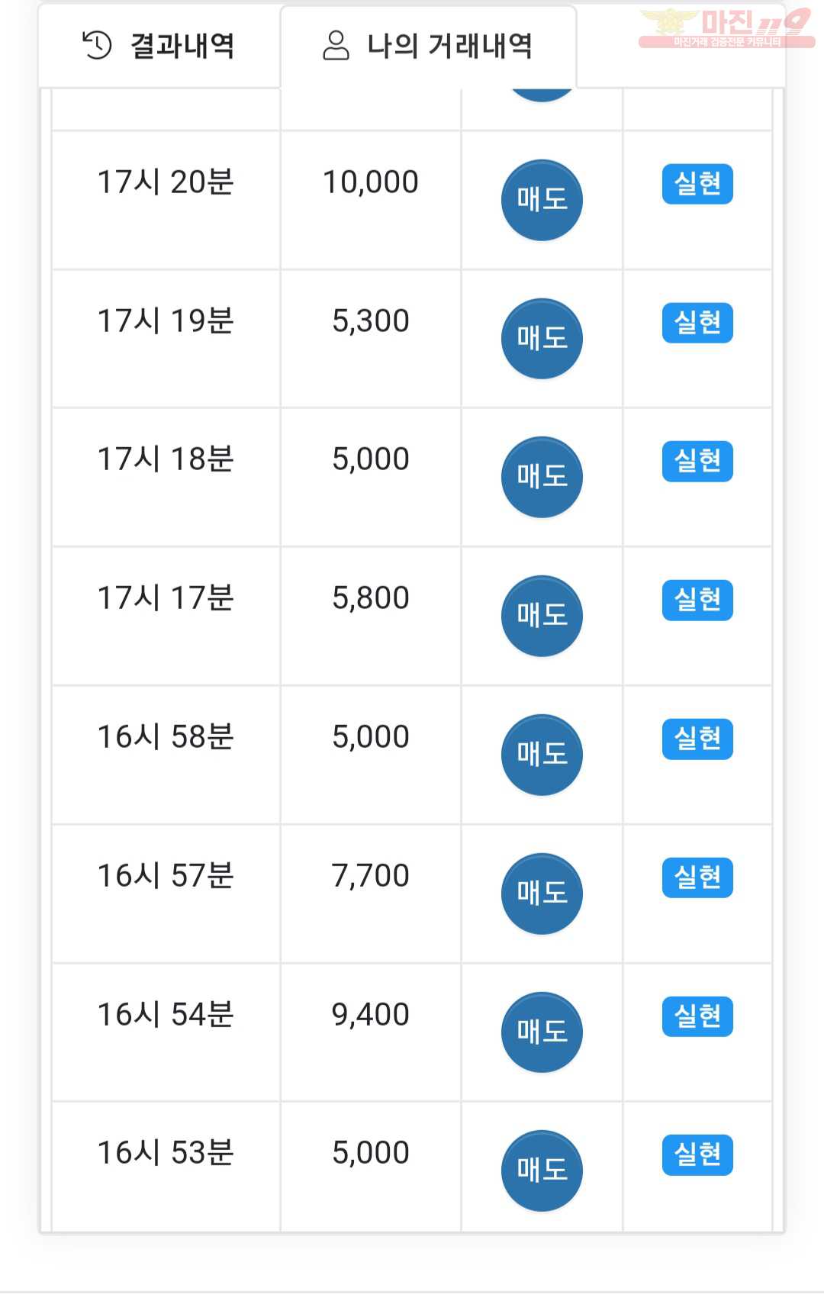Select the 9,400 amount cell
824x1301 pixels.
pos(371,1032)
